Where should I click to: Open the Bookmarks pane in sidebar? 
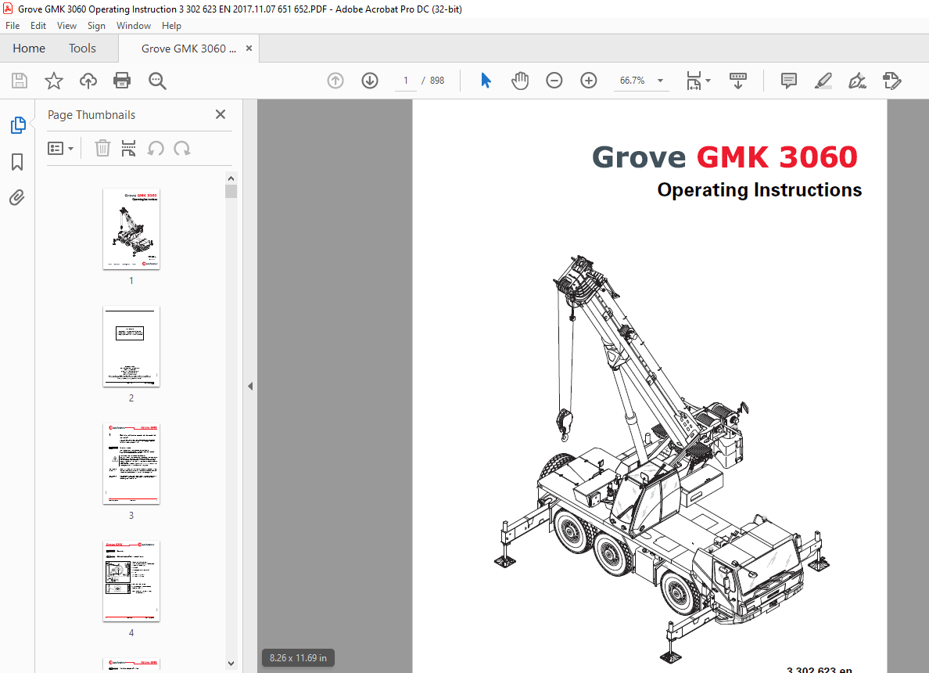(x=17, y=162)
